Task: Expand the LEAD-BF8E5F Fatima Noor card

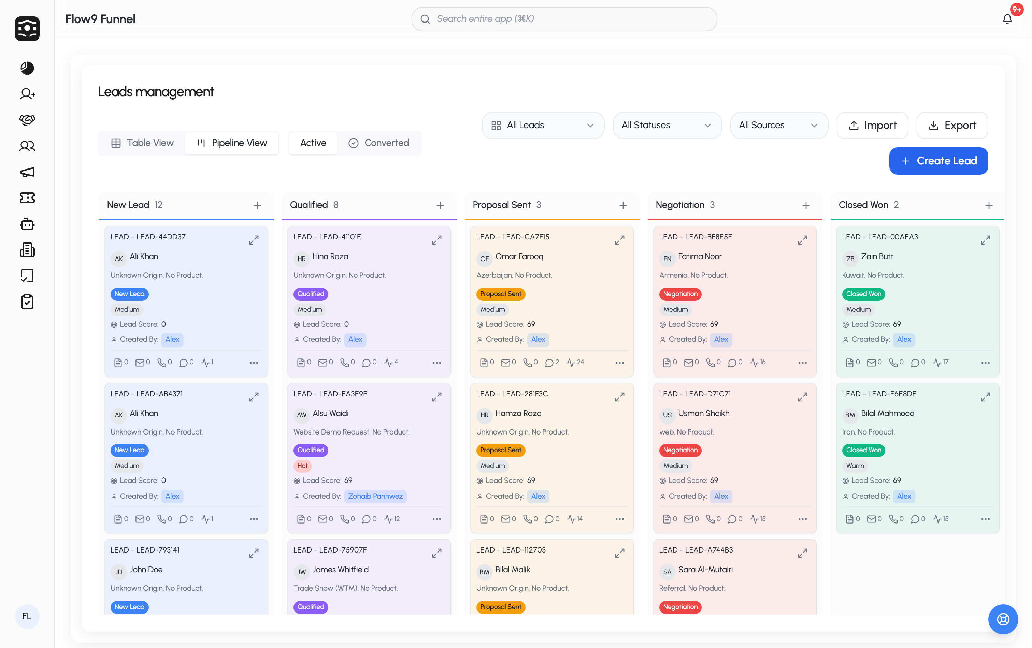Action: pos(803,240)
